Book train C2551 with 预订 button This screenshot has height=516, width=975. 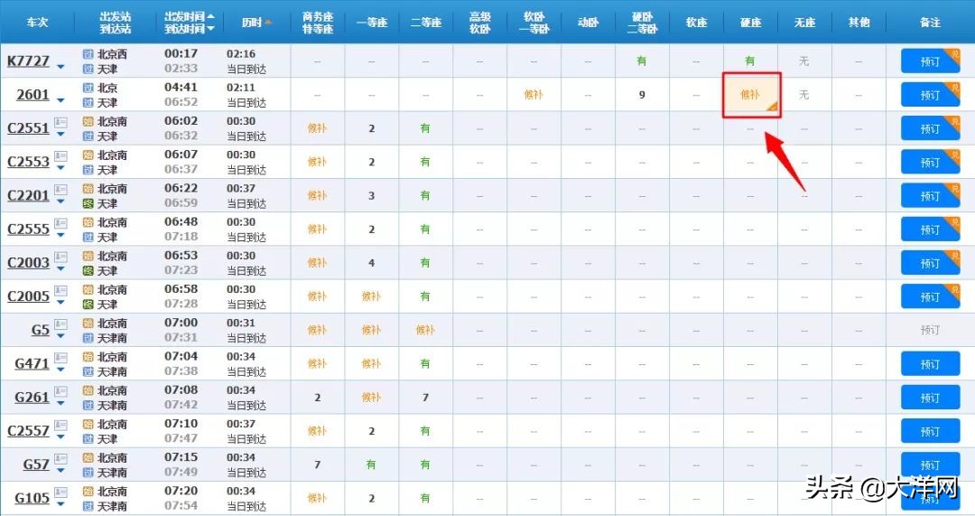click(930, 128)
